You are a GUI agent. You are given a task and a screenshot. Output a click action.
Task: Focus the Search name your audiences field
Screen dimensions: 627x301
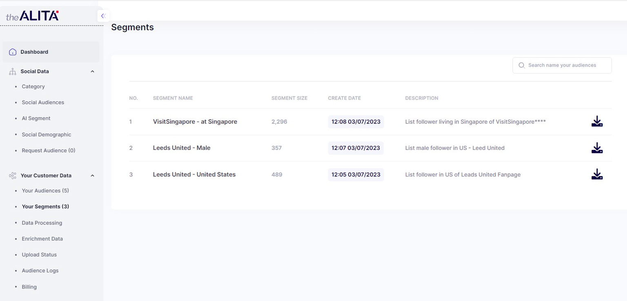562,65
